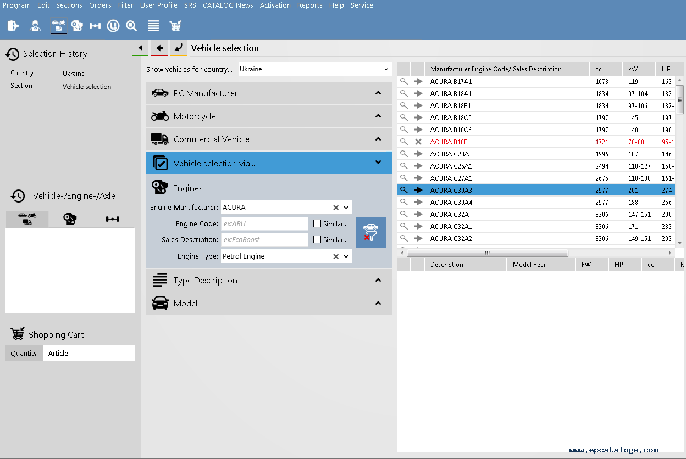Image resolution: width=686 pixels, height=459 pixels.
Task: Click magnifier icon beside ACURA C20A
Action: point(404,154)
